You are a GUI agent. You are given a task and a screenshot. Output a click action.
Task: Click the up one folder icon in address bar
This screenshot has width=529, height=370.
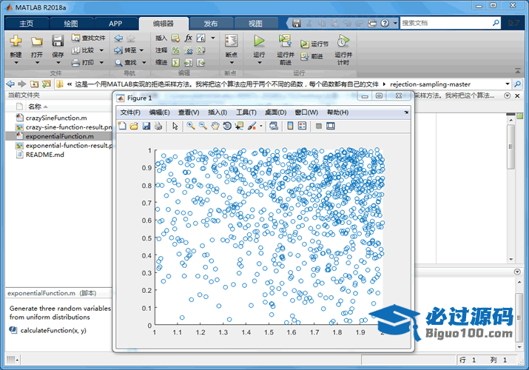(x=34, y=84)
